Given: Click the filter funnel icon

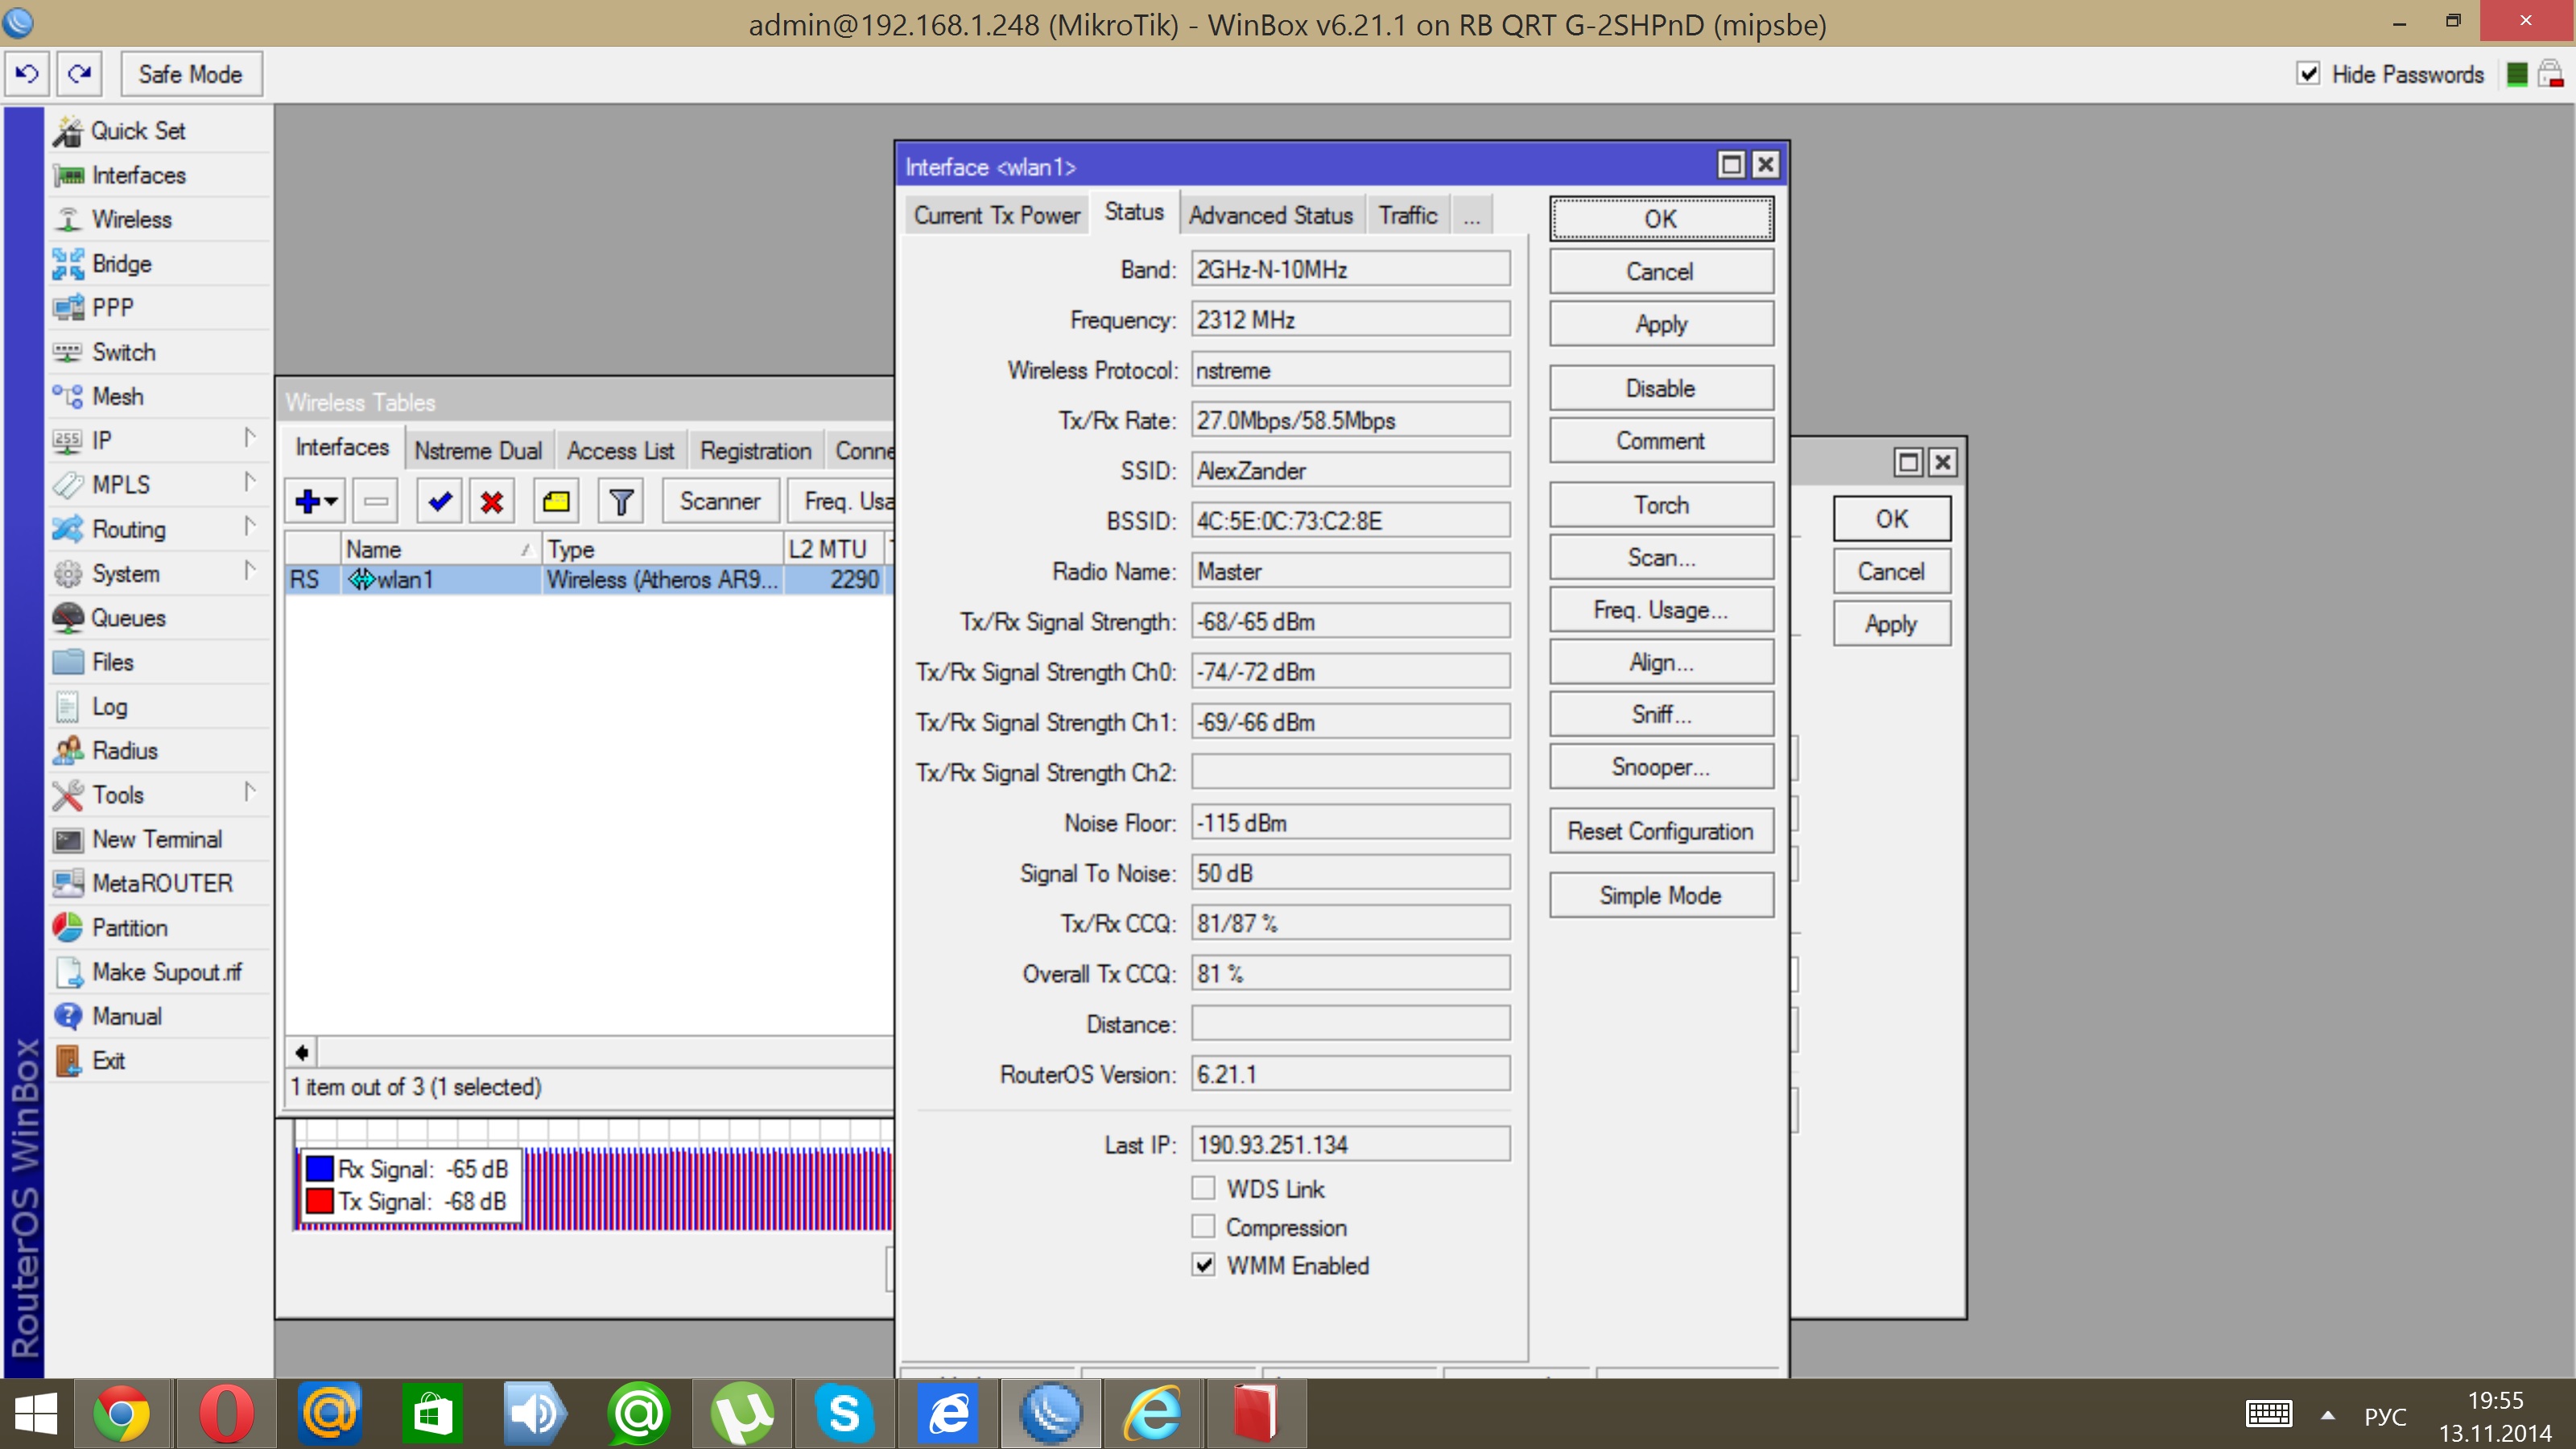Looking at the screenshot, I should pos(621,501).
